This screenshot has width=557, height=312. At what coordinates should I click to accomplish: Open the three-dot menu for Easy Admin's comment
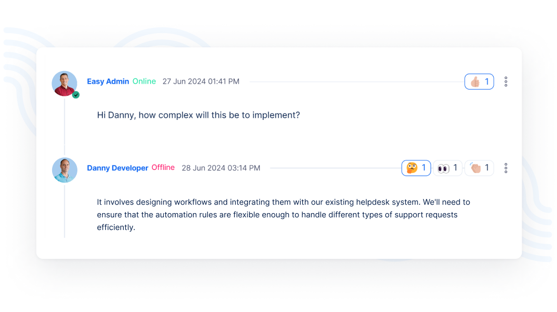pyautogui.click(x=506, y=82)
